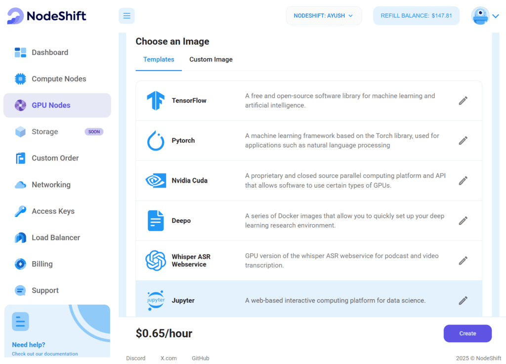The width and height of the screenshot is (506, 364).
Task: Click the user avatar image
Action: [480, 16]
